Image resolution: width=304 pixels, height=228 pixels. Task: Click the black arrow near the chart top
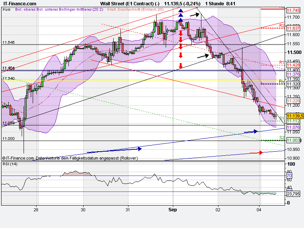pyautogui.click(x=195, y=14)
